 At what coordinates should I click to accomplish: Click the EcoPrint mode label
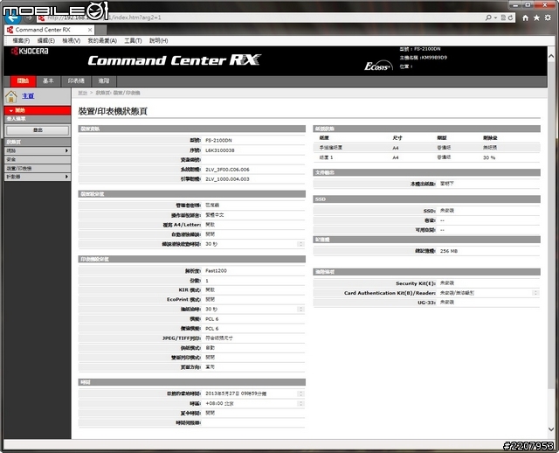[x=184, y=299]
